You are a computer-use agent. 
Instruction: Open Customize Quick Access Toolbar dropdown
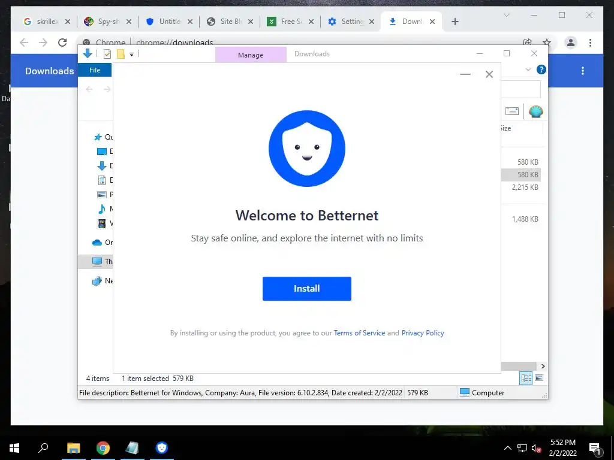click(131, 55)
